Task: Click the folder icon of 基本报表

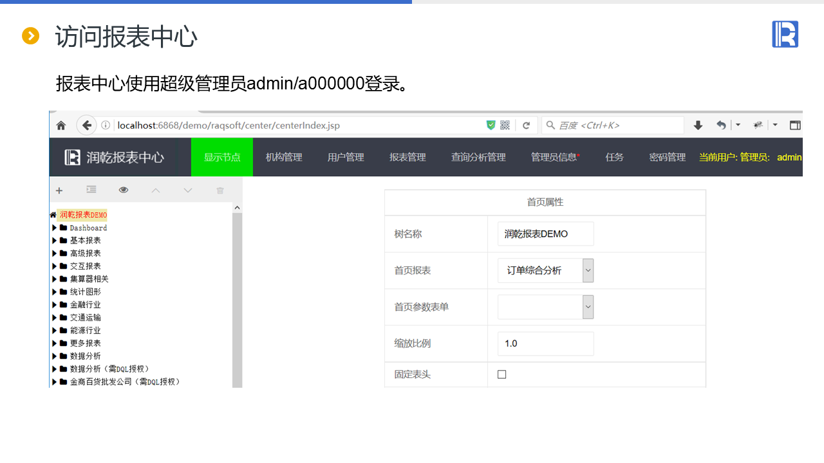Action: coord(63,241)
